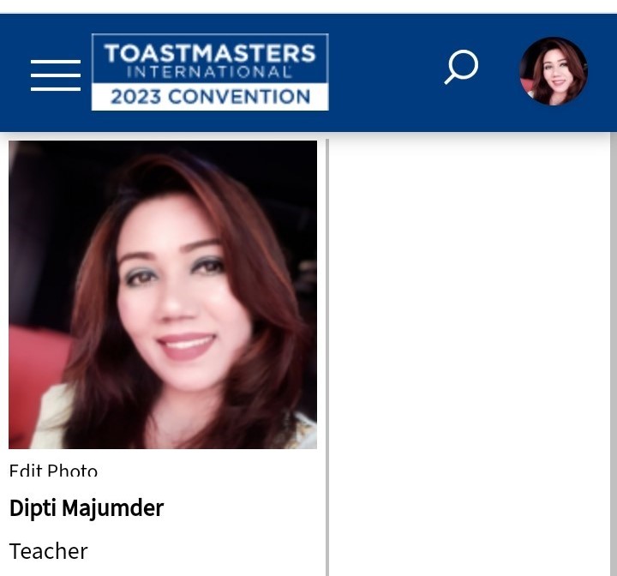Click the vertical scrollbar on right edge

click(x=614, y=354)
